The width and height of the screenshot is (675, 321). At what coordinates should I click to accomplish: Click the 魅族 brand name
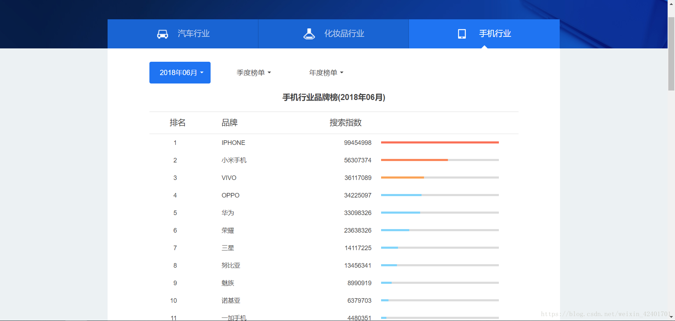coord(228,283)
